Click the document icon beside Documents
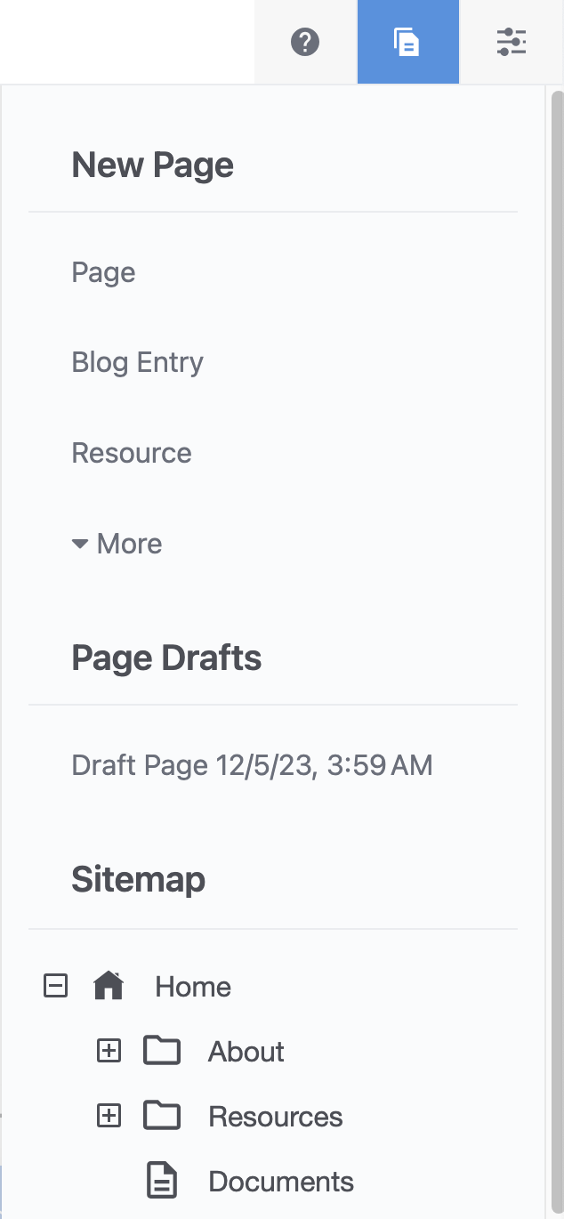This screenshot has height=1219, width=564. coord(162,1181)
